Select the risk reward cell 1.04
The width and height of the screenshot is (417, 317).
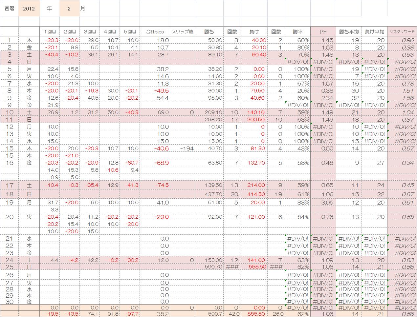coord(402,112)
